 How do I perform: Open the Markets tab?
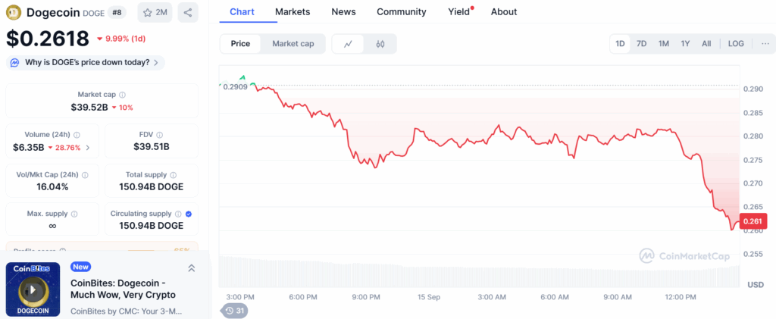tap(293, 11)
